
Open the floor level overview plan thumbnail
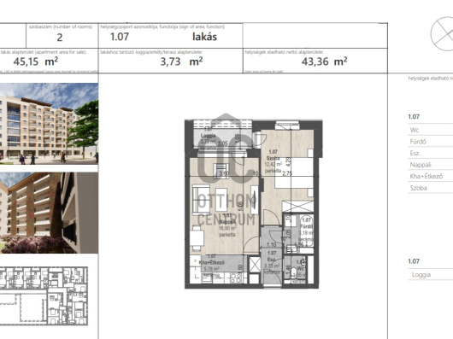click(44, 296)
